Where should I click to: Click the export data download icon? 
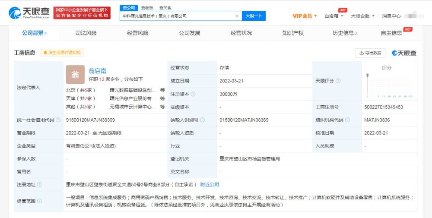(x=362, y=53)
